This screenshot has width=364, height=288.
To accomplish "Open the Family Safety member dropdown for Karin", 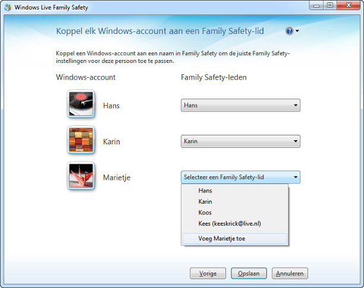I will tap(240, 141).
